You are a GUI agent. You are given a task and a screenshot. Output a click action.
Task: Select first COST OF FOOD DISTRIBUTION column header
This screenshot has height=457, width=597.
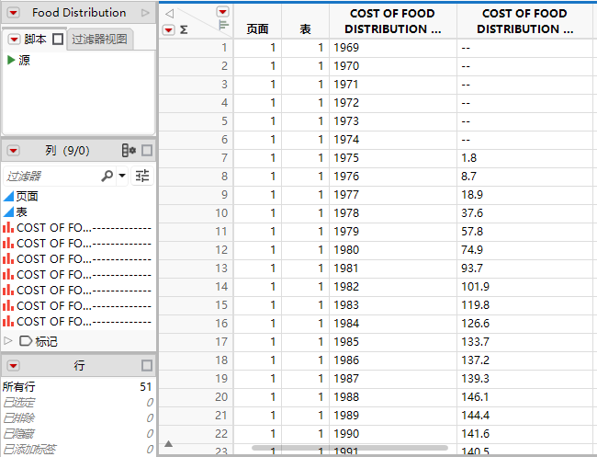coord(392,21)
